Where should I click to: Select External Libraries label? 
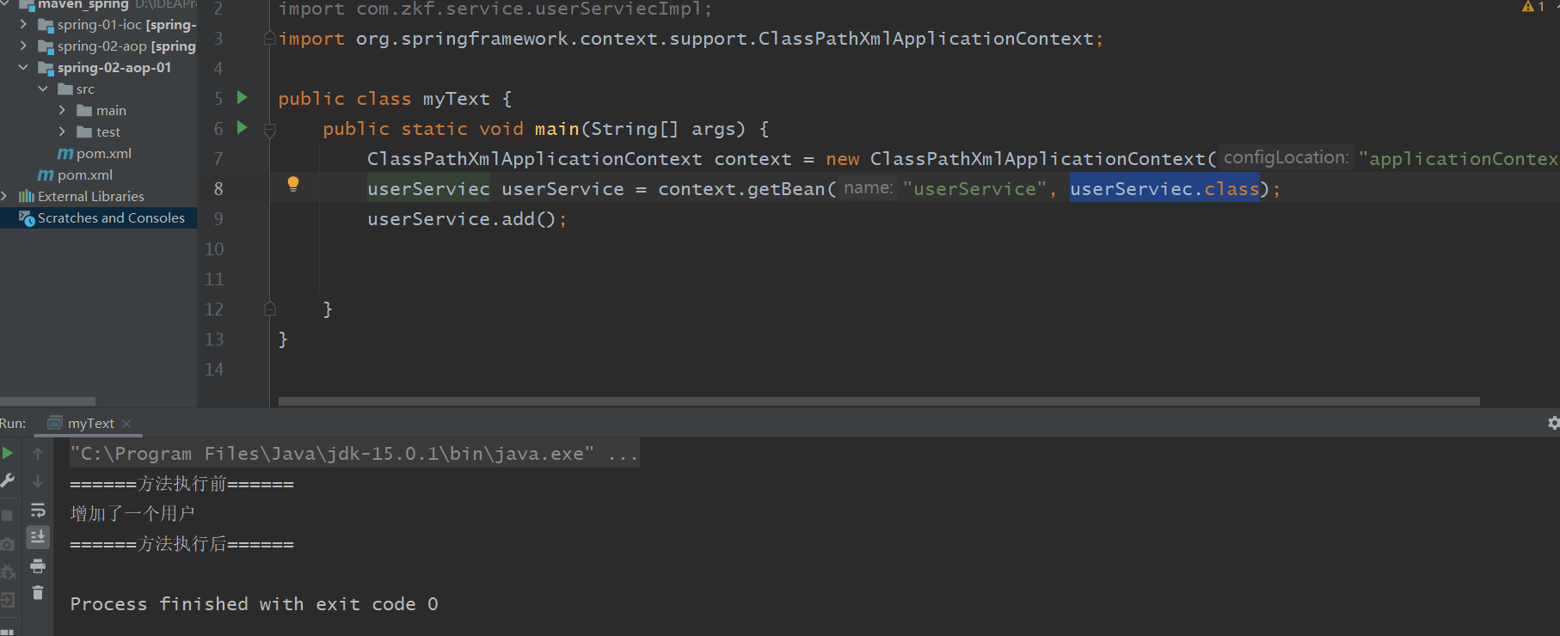pyautogui.click(x=91, y=196)
